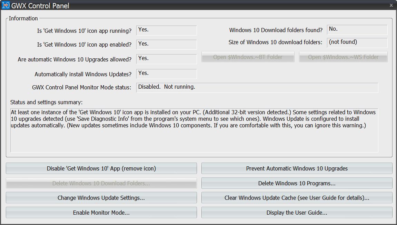Click the 'GWX Control Panel' title bar text
The image size is (397, 225).
click(40, 6)
